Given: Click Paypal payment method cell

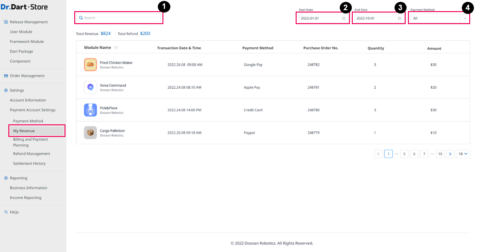Looking at the screenshot, I should (x=249, y=133).
